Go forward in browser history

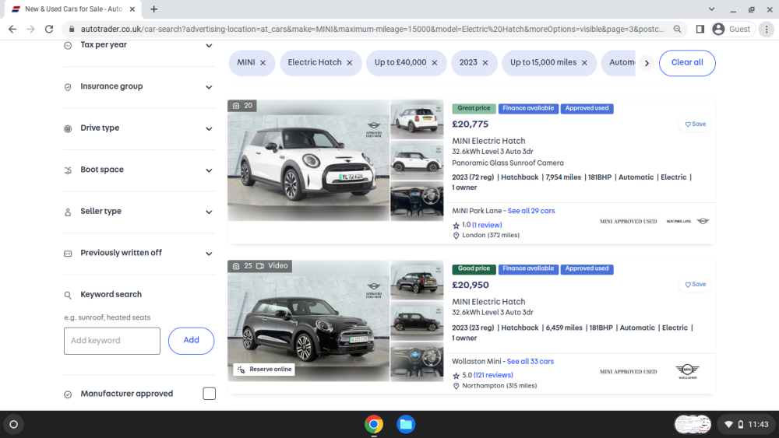[31, 30]
